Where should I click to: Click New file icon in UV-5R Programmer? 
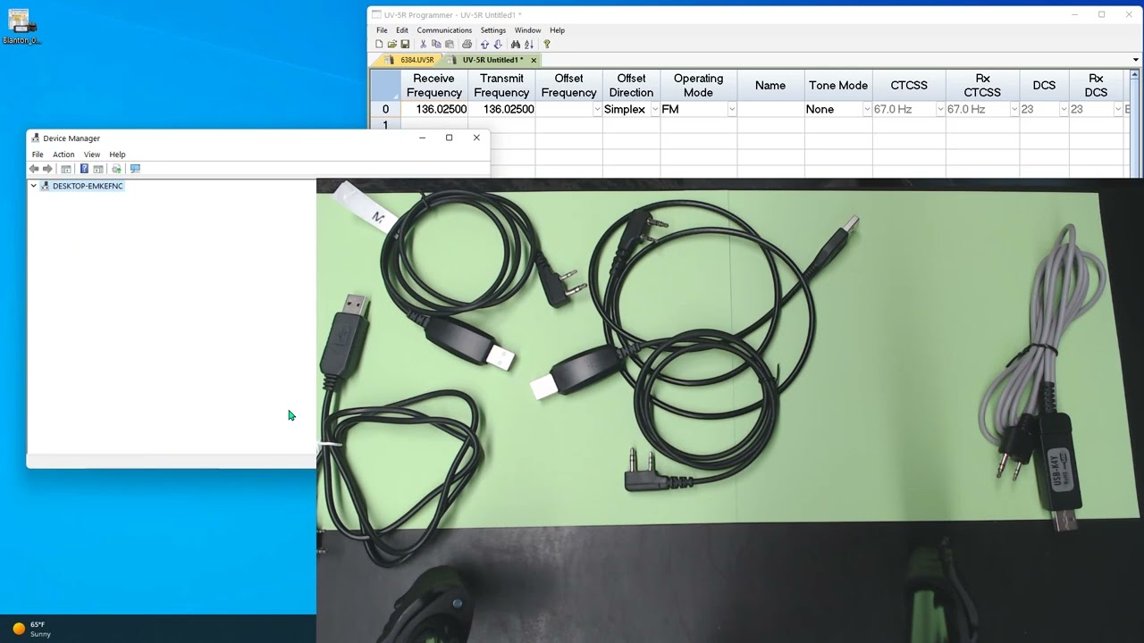point(379,44)
